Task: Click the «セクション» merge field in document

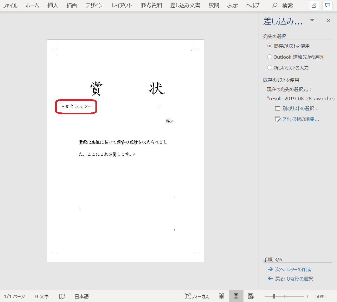Action: pyautogui.click(x=76, y=106)
